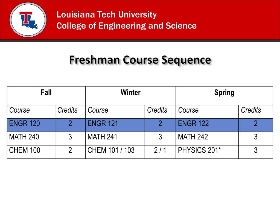Click the Fall Credits subheader
Screen dimensions: 280x210
click(x=68, y=110)
